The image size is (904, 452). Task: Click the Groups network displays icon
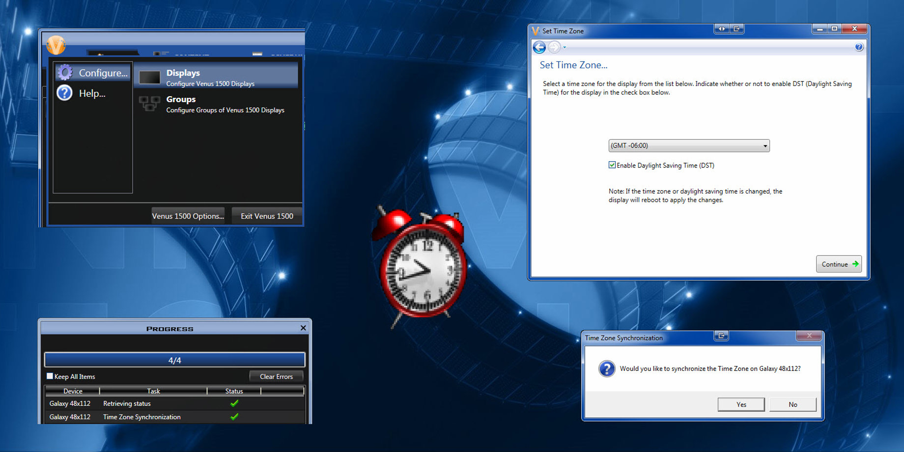(149, 104)
